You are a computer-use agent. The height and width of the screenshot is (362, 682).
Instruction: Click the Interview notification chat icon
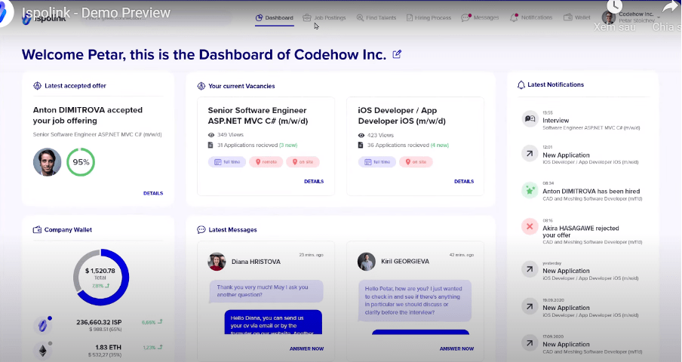coord(530,118)
